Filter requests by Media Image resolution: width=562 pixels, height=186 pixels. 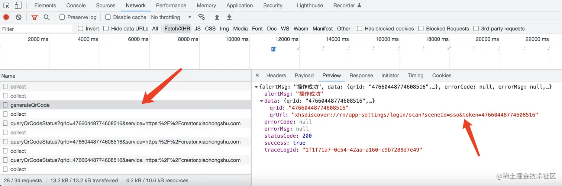(240, 29)
